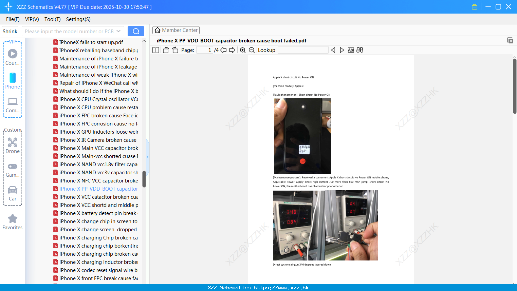The image size is (517, 291).
Task: Open 'Maintenance of iPhone X failure' file
Action: (x=95, y=59)
